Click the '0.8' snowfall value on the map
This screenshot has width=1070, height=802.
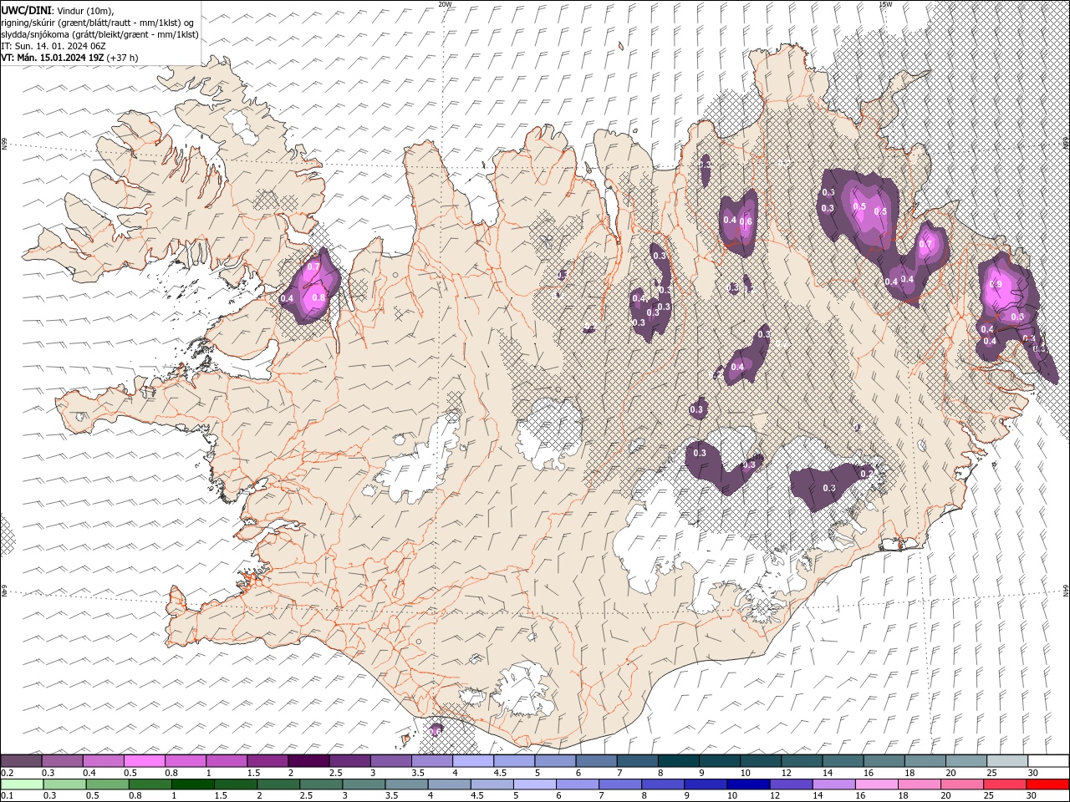[x=318, y=297]
